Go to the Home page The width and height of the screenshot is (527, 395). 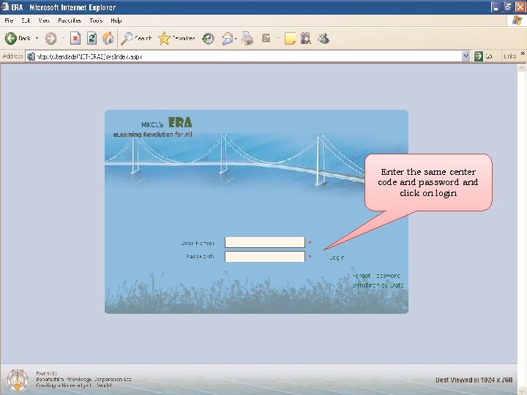(x=108, y=38)
